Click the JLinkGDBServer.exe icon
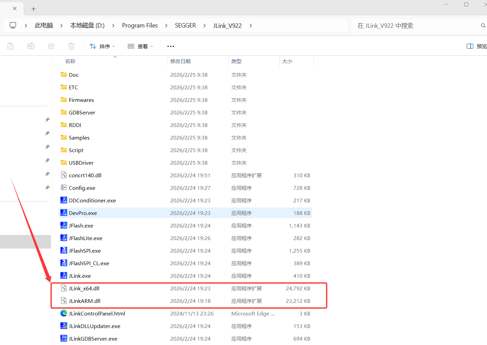 [x=64, y=339]
